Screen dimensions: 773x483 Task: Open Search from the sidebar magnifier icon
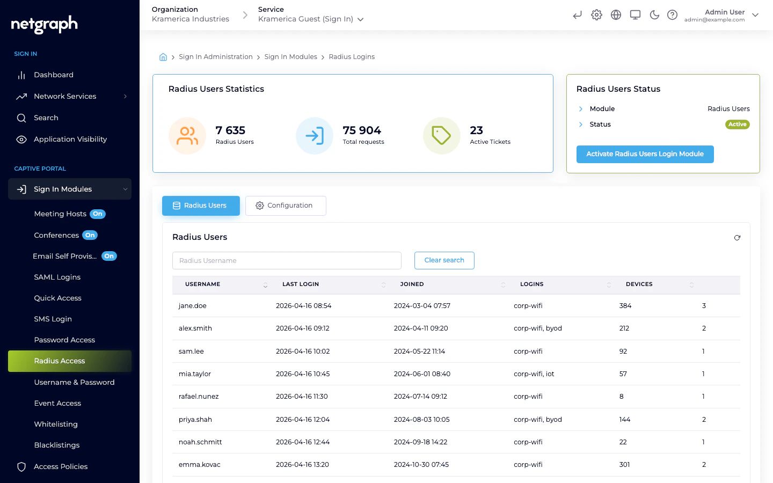pyautogui.click(x=21, y=118)
